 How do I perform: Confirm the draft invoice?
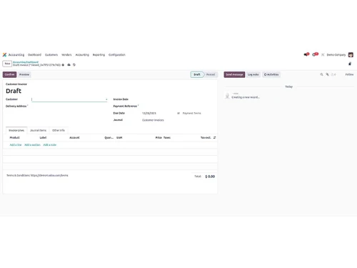[x=9, y=74]
